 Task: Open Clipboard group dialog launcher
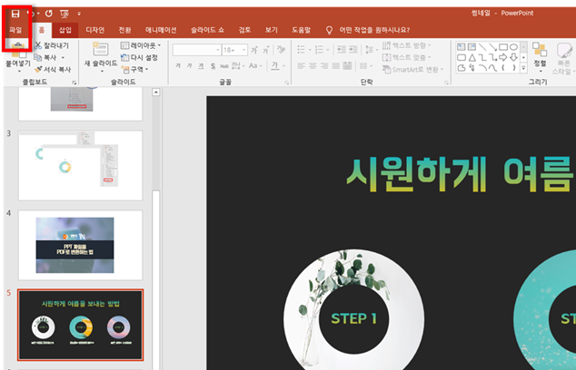click(74, 83)
